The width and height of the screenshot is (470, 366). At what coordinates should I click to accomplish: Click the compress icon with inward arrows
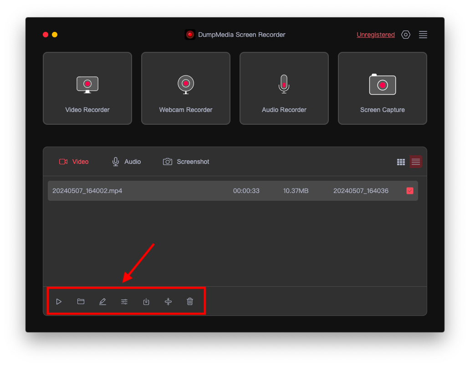click(x=168, y=301)
